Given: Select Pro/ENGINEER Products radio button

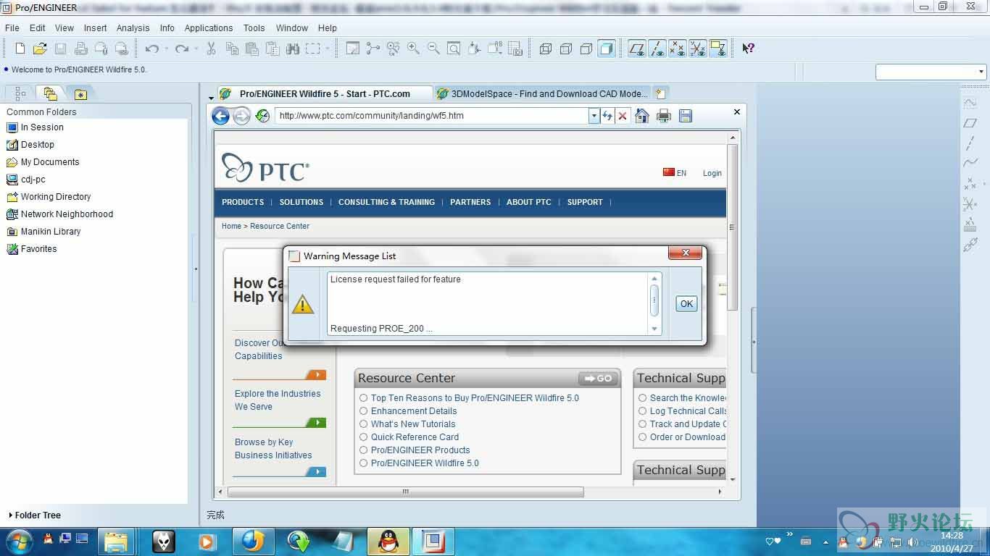Looking at the screenshot, I should point(364,450).
